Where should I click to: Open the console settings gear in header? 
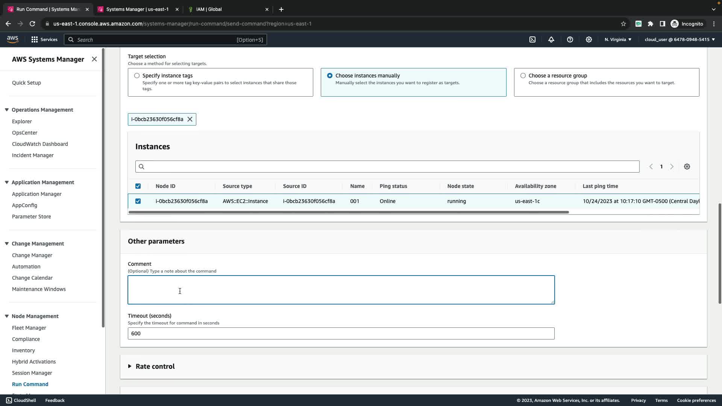click(x=589, y=39)
